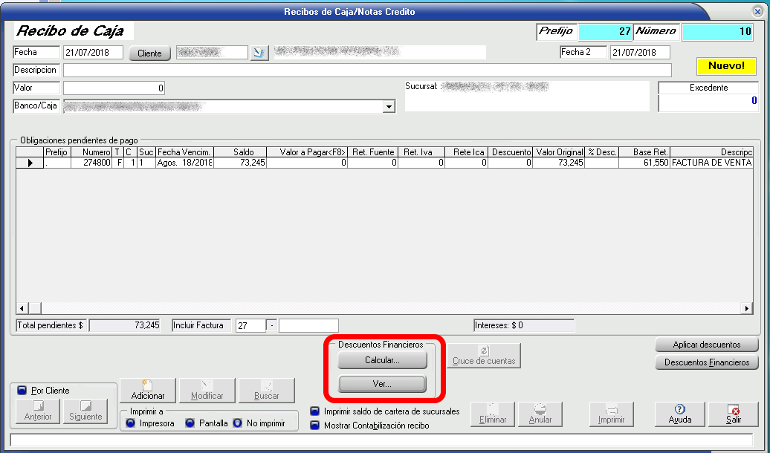Go to Anterior record

[x=38, y=411]
